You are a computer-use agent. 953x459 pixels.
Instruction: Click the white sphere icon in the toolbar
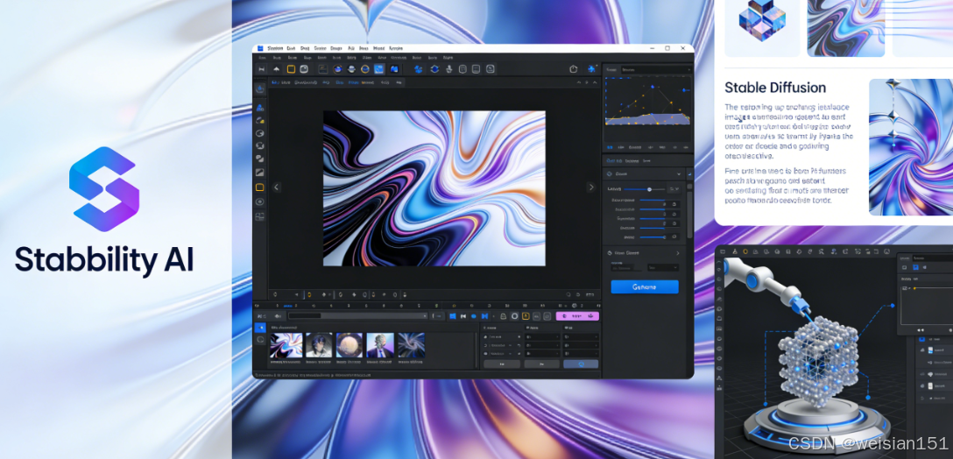point(351,69)
